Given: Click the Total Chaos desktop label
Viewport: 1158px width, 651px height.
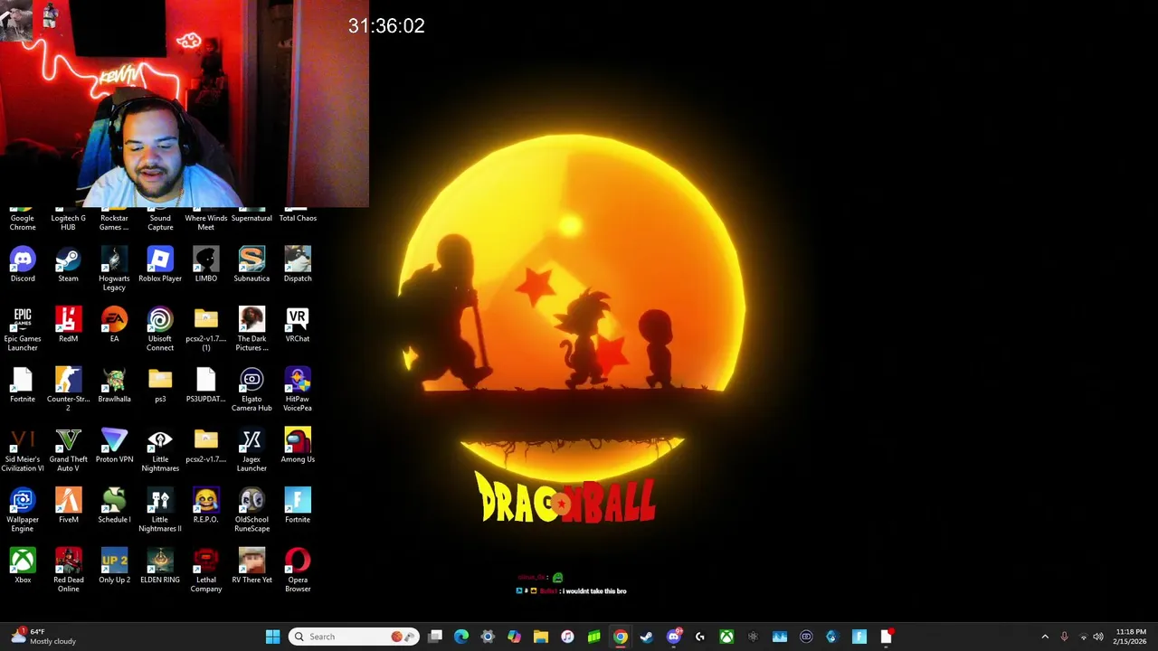Looking at the screenshot, I should point(298,218).
